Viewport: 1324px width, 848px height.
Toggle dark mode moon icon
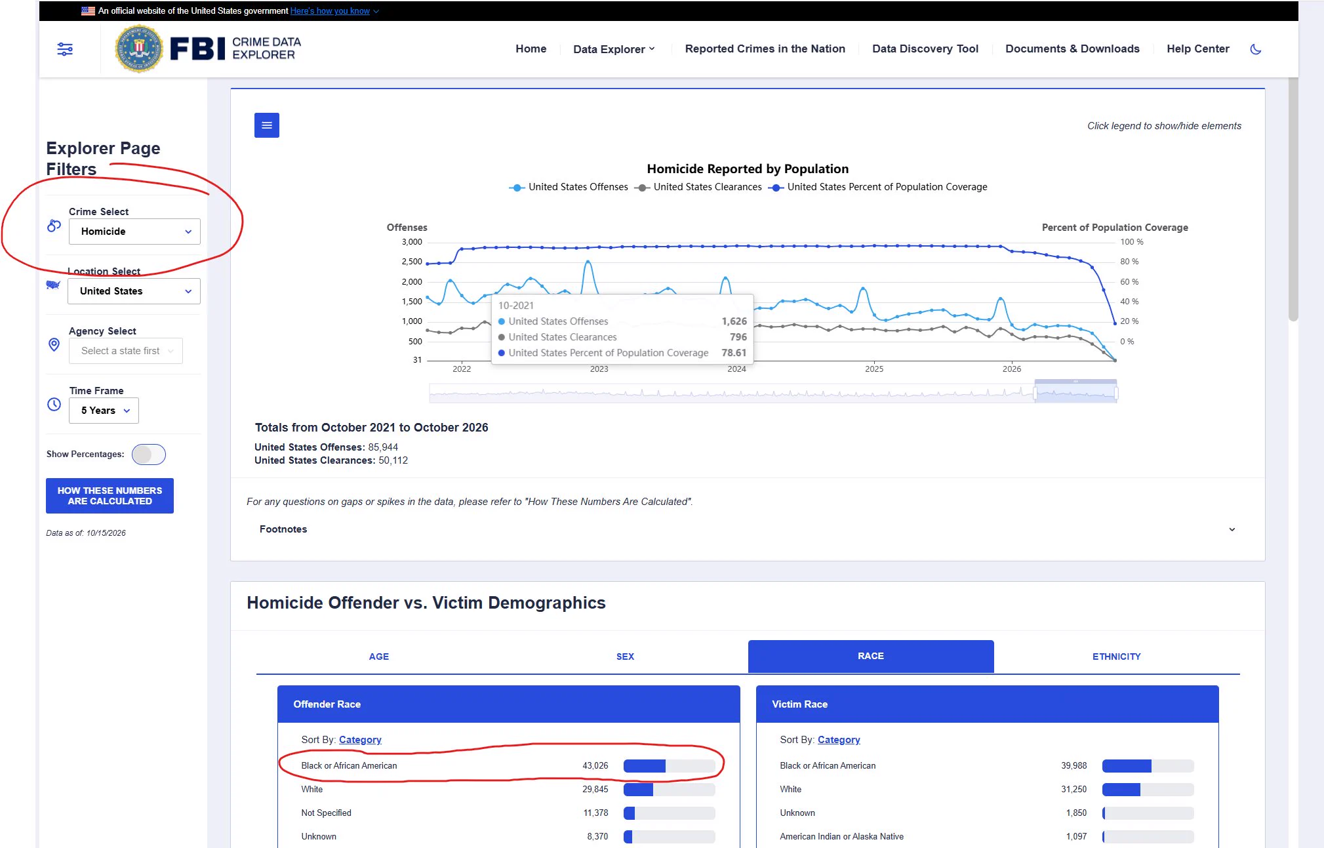click(x=1256, y=49)
